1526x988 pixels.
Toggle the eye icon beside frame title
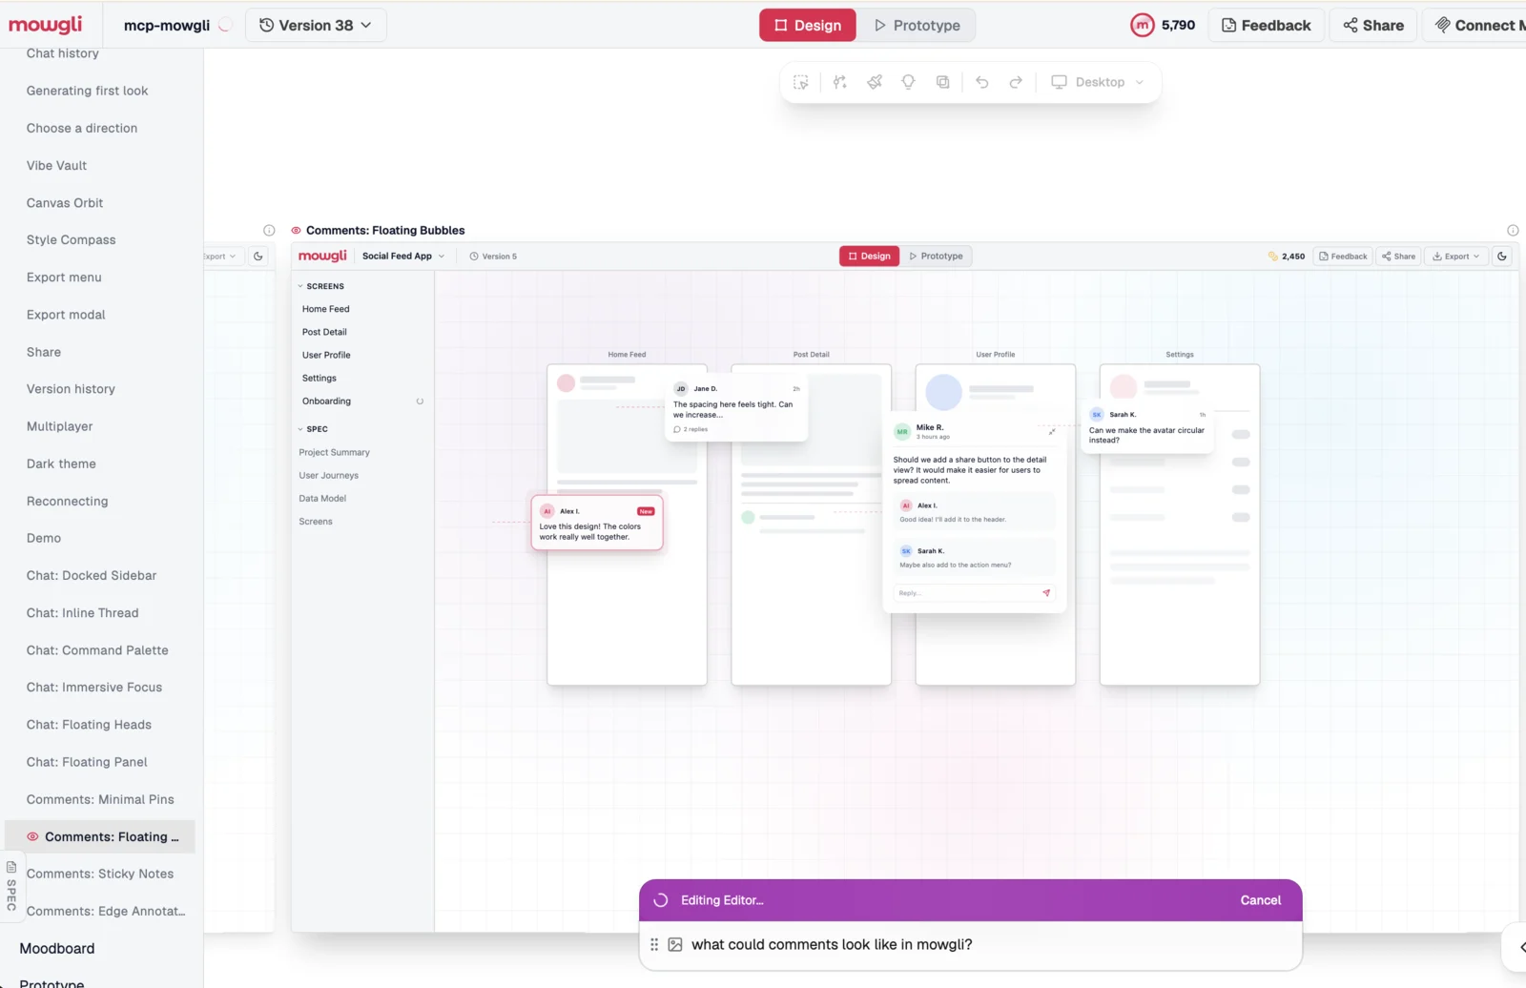(296, 231)
